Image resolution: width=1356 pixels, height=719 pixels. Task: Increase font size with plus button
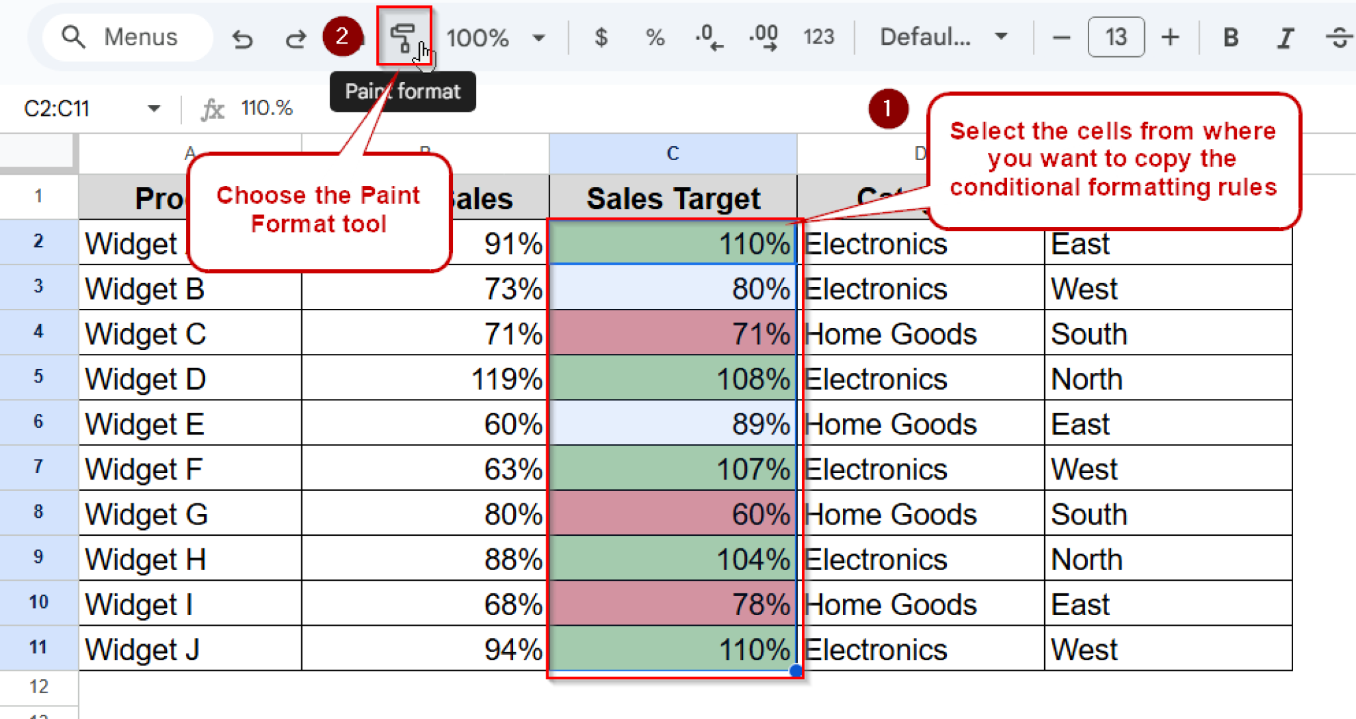click(1170, 38)
